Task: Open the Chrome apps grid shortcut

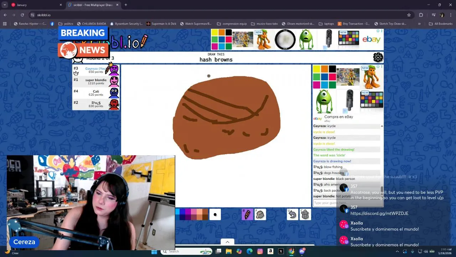Action: click(5, 24)
